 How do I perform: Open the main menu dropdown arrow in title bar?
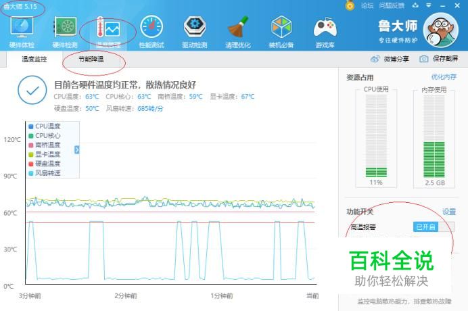(x=429, y=5)
